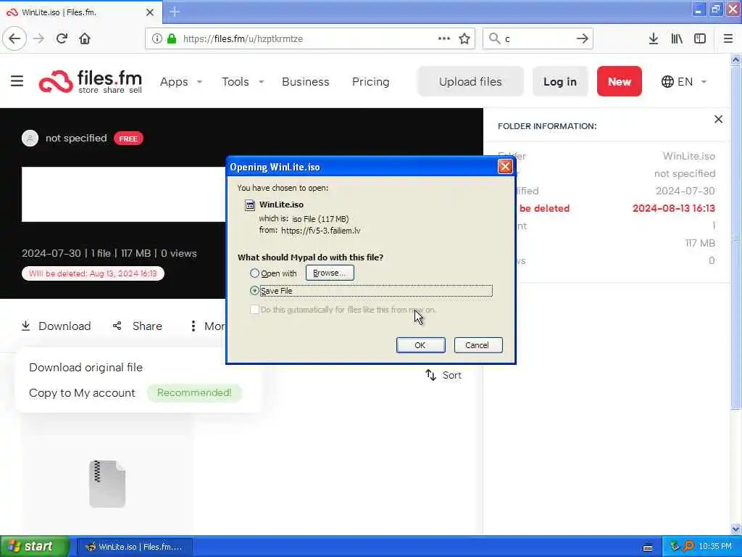Viewport: 742px width, 557px height.
Task: Open the Pricing page
Action: [x=370, y=81]
